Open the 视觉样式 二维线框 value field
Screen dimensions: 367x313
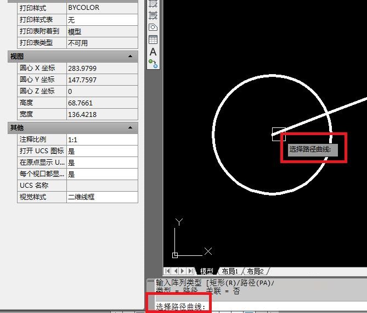click(x=102, y=197)
